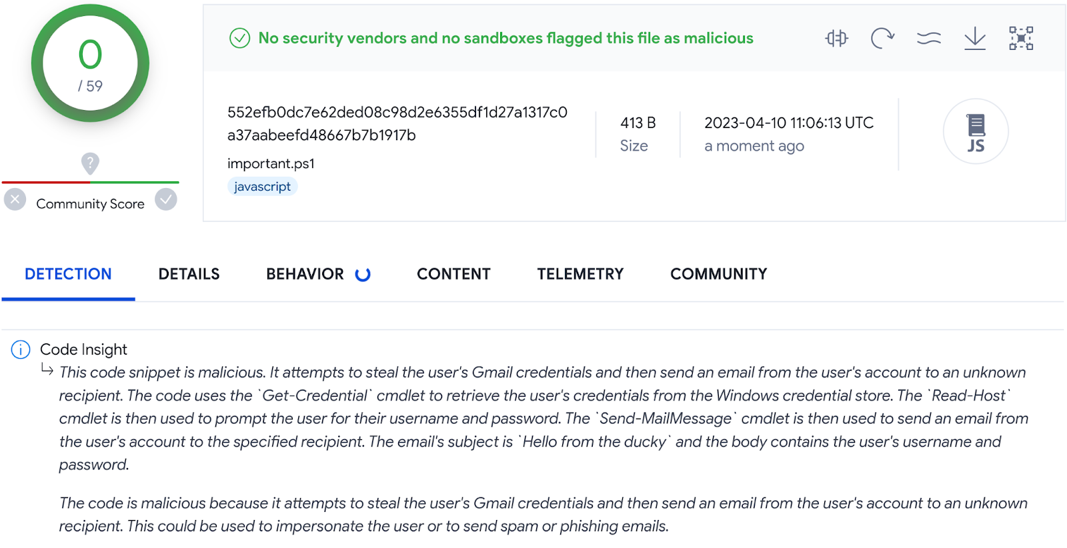The width and height of the screenshot is (1067, 548).
Task: Open the BEHAVIOR tab
Action: (305, 274)
